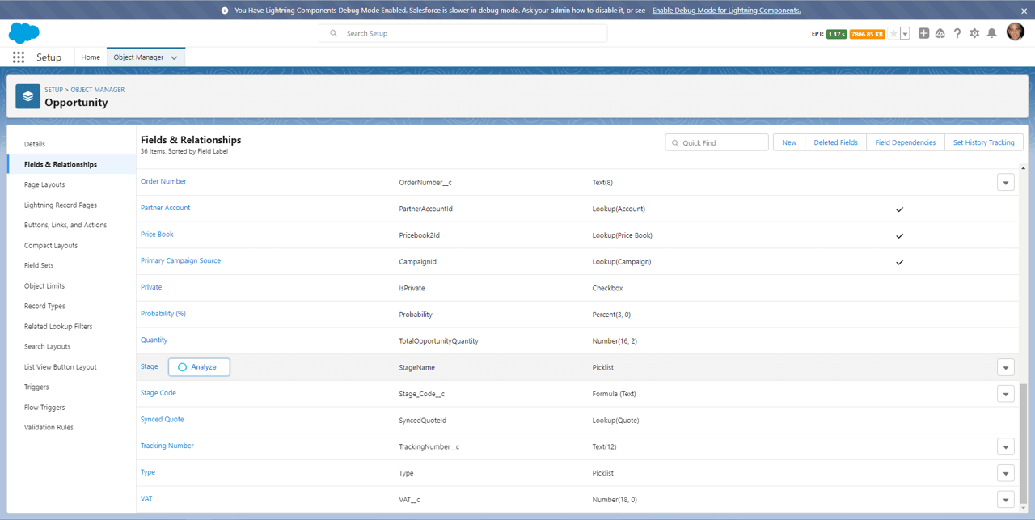Open Page Layouts in sidebar

(x=44, y=184)
